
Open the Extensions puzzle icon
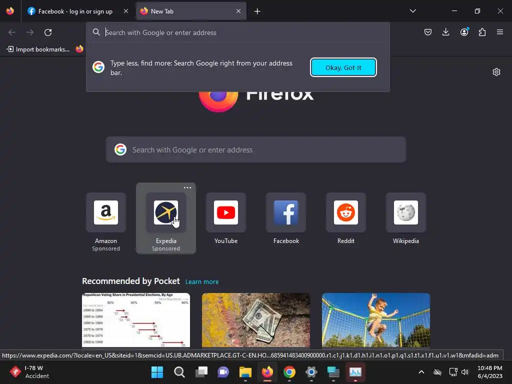tap(482, 32)
